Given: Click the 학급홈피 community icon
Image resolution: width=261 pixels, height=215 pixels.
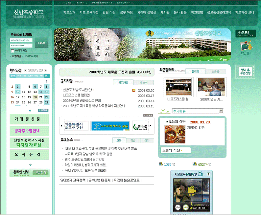Looking at the screenshot, I should pyautogui.click(x=246, y=47).
